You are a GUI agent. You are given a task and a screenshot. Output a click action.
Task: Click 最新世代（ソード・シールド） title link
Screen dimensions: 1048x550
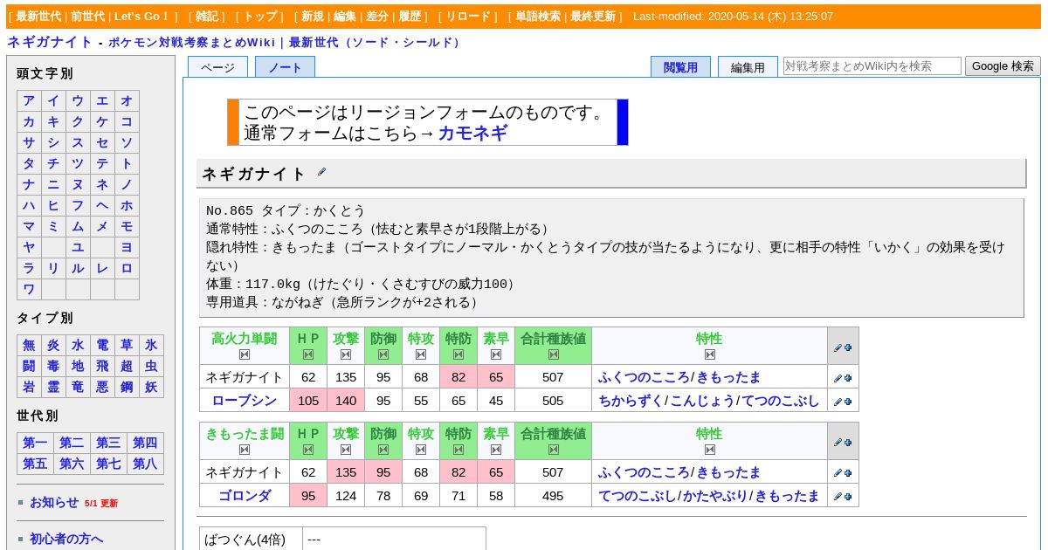pos(376,43)
